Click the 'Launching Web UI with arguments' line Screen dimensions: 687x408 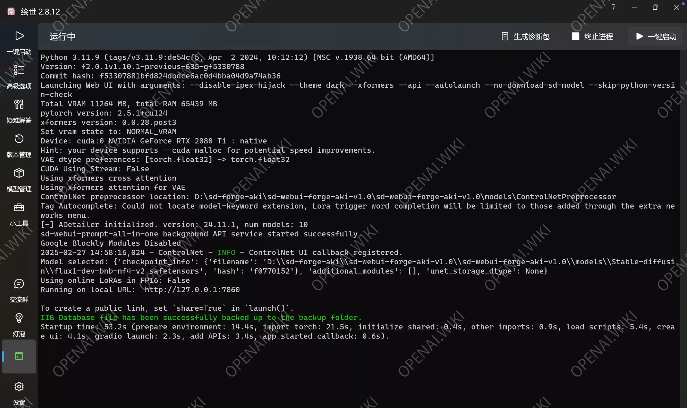[357, 90]
